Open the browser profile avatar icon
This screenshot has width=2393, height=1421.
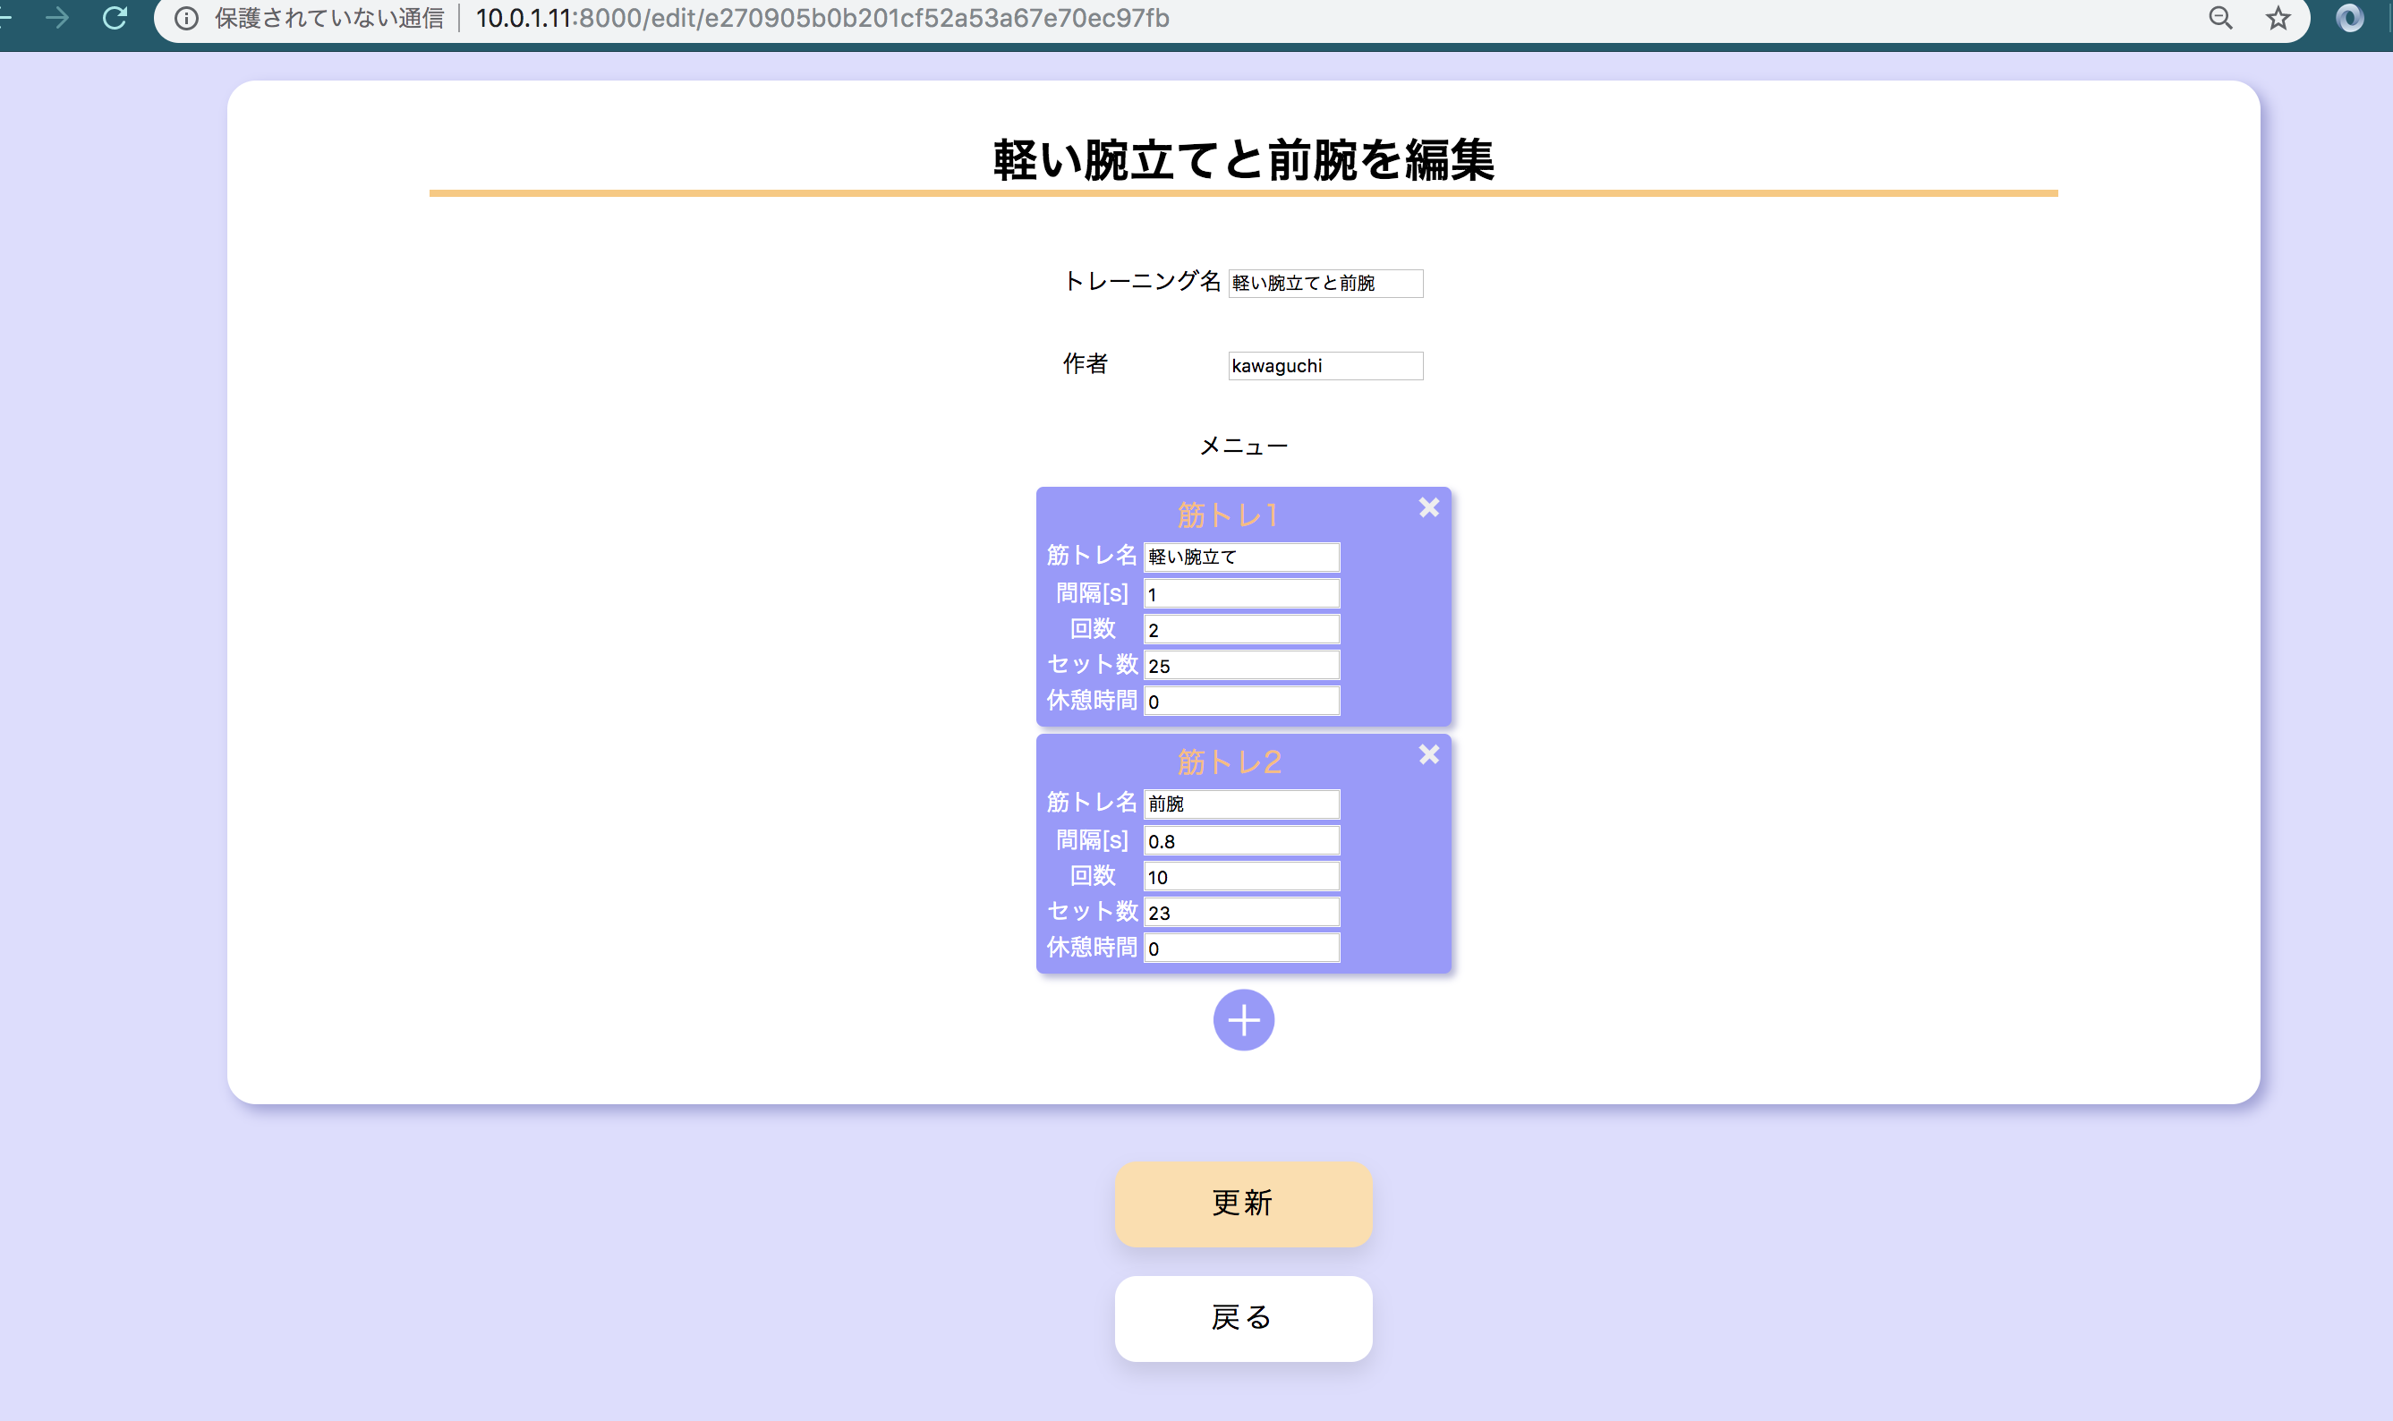[x=2349, y=18]
